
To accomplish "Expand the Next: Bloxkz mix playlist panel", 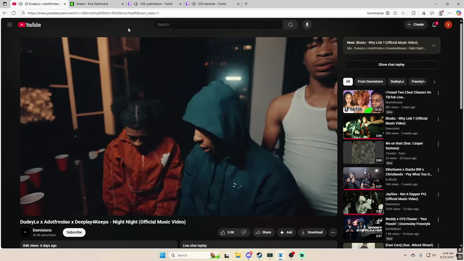I will [434, 45].
